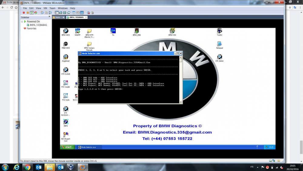303x171 pixels.
Task: Select the INPA / EDIABAS tab
Action: coord(77,17)
